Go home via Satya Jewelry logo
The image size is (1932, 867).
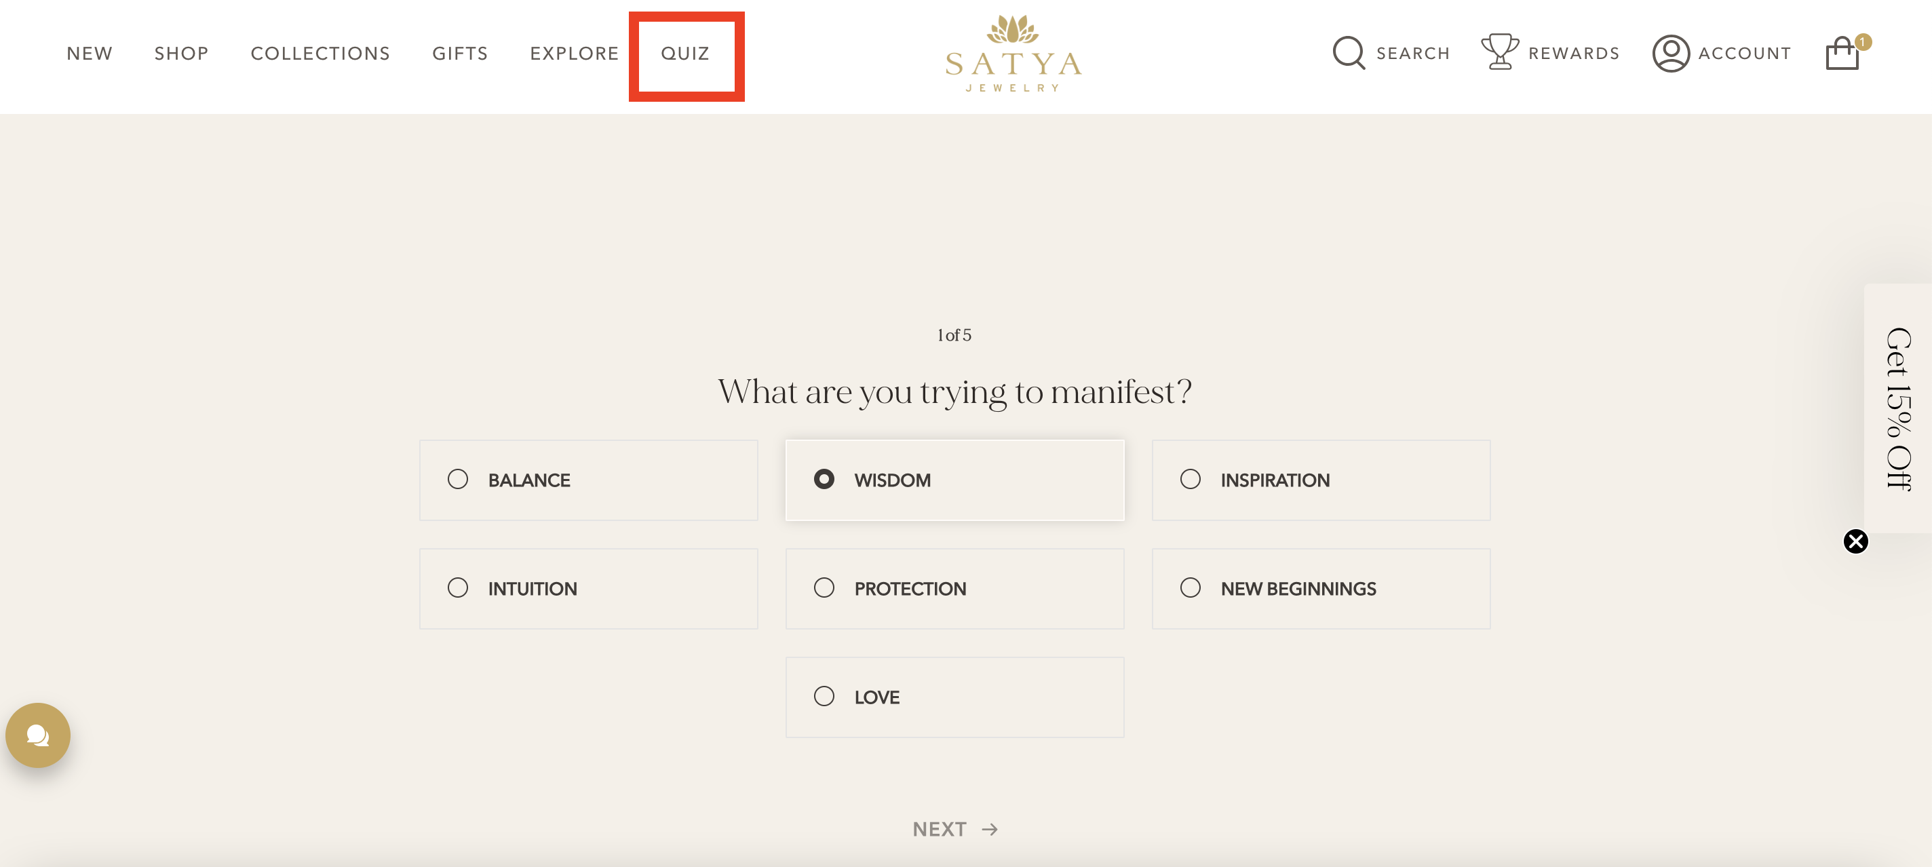(1013, 54)
